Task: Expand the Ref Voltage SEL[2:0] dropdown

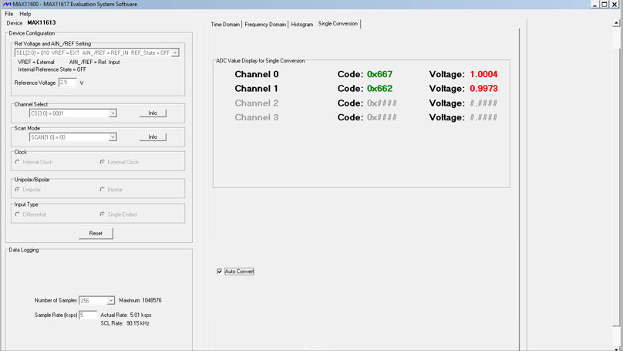Action: pyautogui.click(x=175, y=52)
